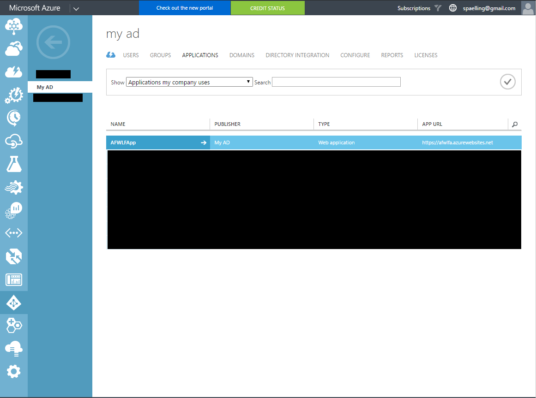Screen dimensions: 536x398
Task: Sort by TYPE column header
Action: coord(324,124)
